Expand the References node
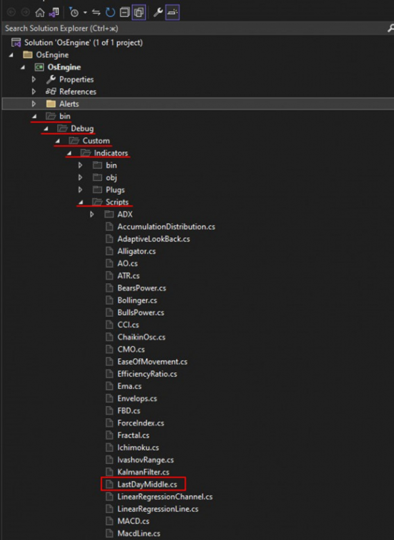394x540 pixels. pyautogui.click(x=34, y=92)
